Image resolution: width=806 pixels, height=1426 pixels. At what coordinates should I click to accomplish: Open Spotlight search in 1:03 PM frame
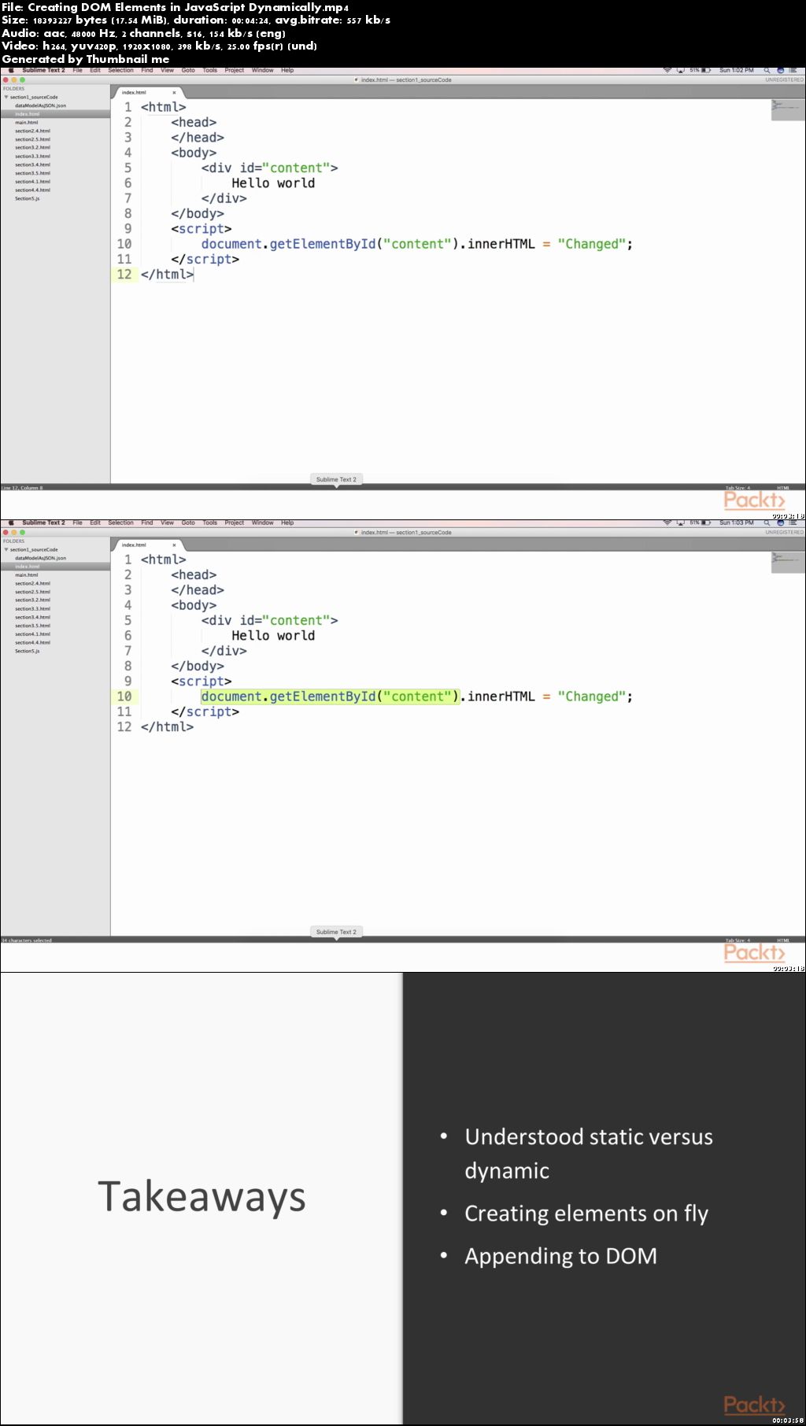tap(767, 523)
